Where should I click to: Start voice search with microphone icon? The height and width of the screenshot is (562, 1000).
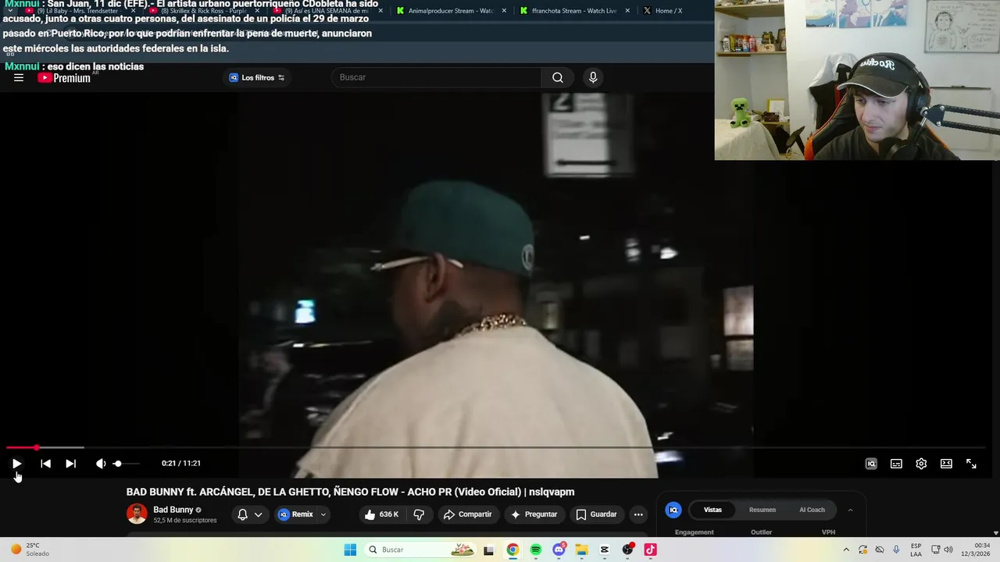coord(593,77)
